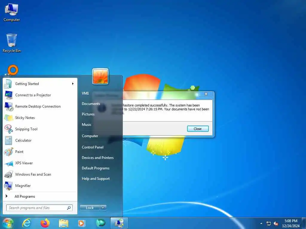Open Pictures library
This screenshot has height=229, width=306.
coord(88,114)
